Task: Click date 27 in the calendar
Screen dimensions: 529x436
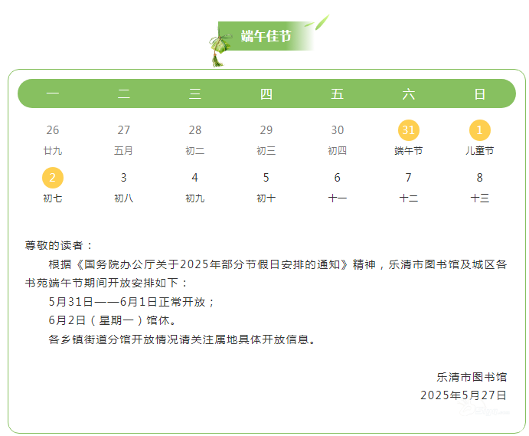Action: 124,130
